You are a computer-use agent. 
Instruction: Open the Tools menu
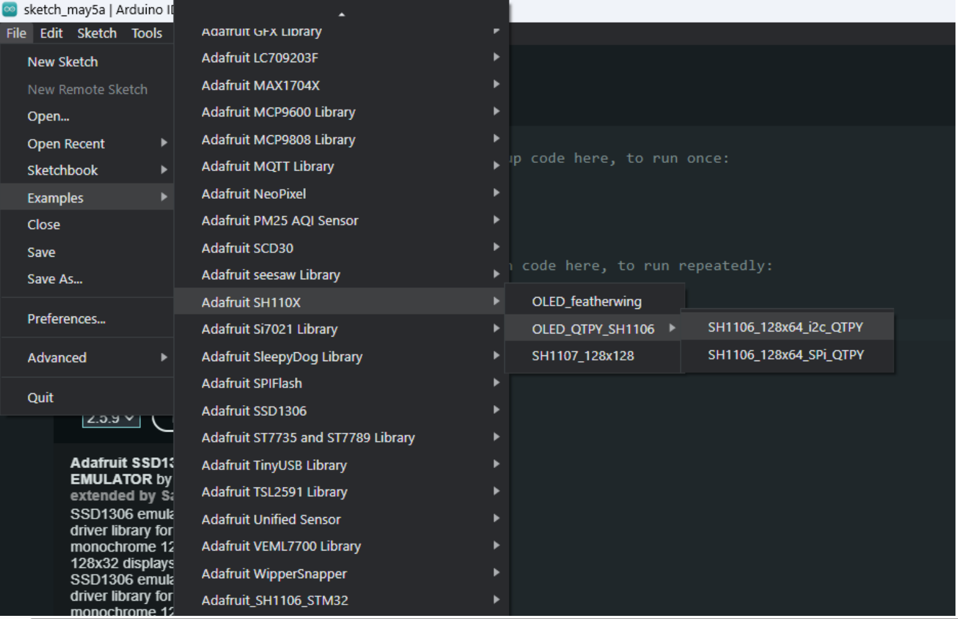(147, 33)
